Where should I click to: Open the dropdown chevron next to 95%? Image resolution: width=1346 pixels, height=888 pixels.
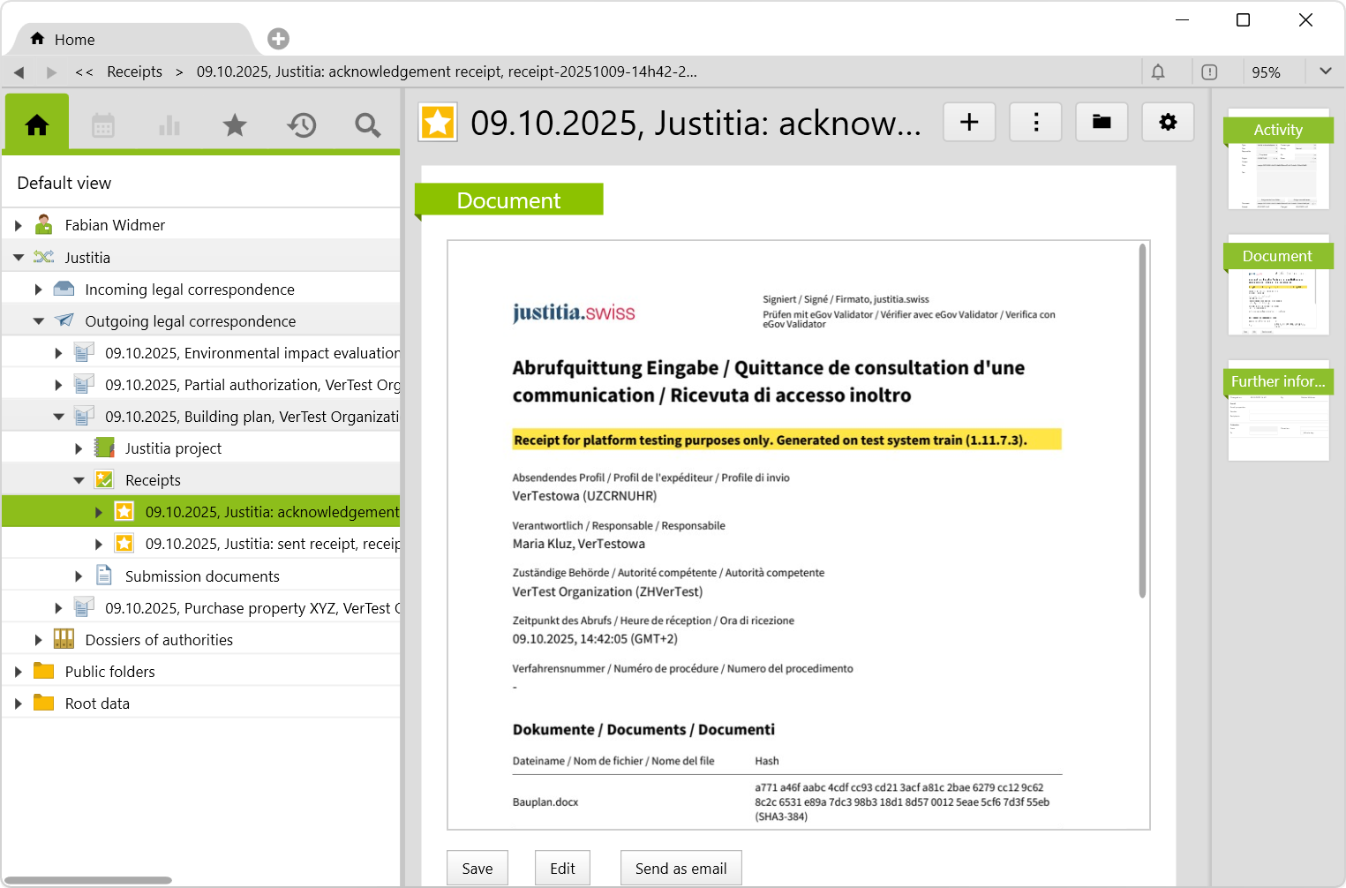(1325, 71)
